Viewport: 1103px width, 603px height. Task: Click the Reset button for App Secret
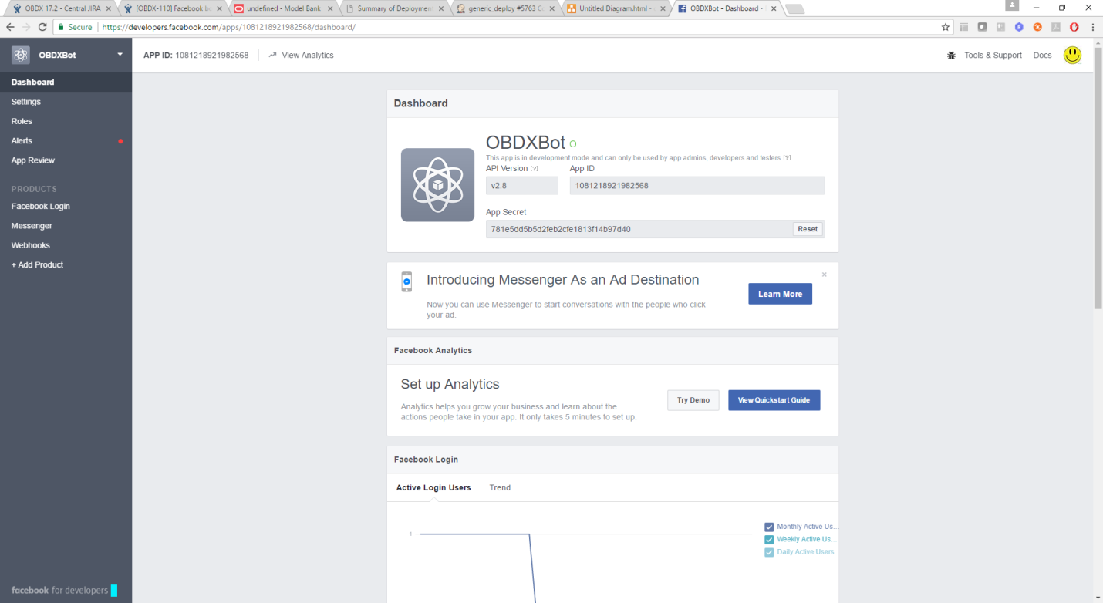pos(808,229)
